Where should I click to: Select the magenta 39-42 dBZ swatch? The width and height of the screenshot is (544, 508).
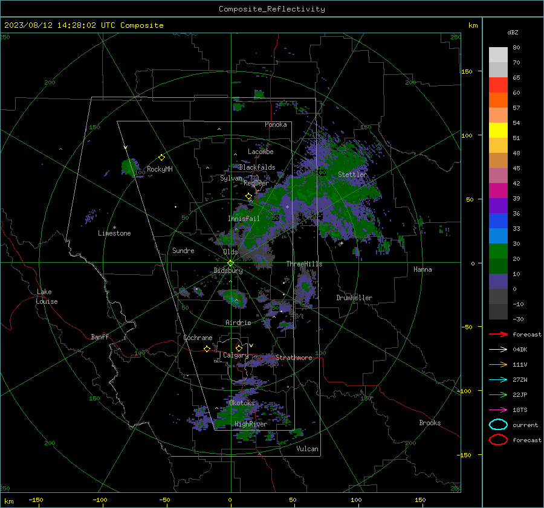[x=498, y=191]
